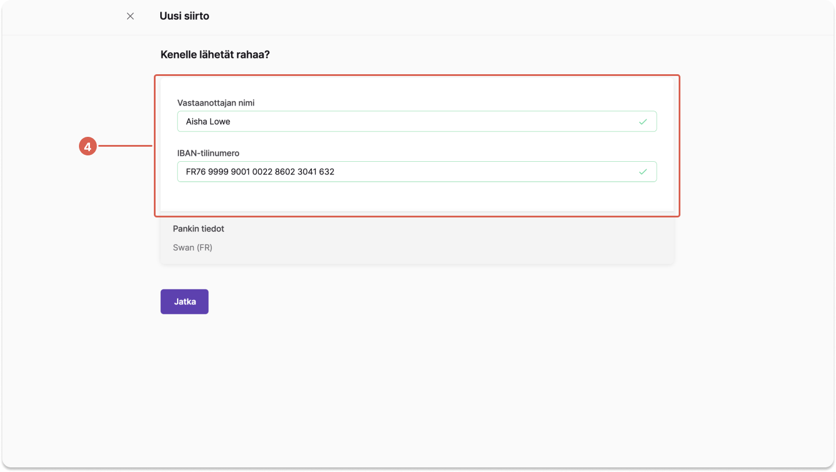The image size is (836, 472).
Task: Place cursor on the Aisha Lowe text
Action: tap(208, 122)
